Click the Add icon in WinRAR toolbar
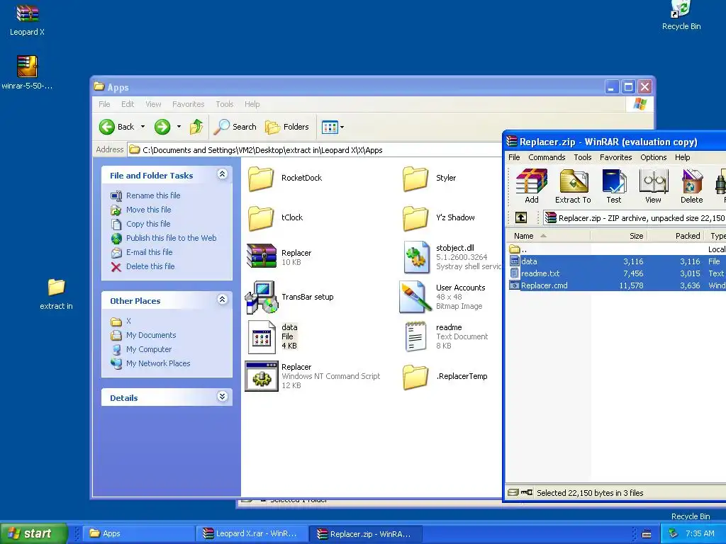Image resolution: width=726 pixels, height=544 pixels. tap(532, 186)
